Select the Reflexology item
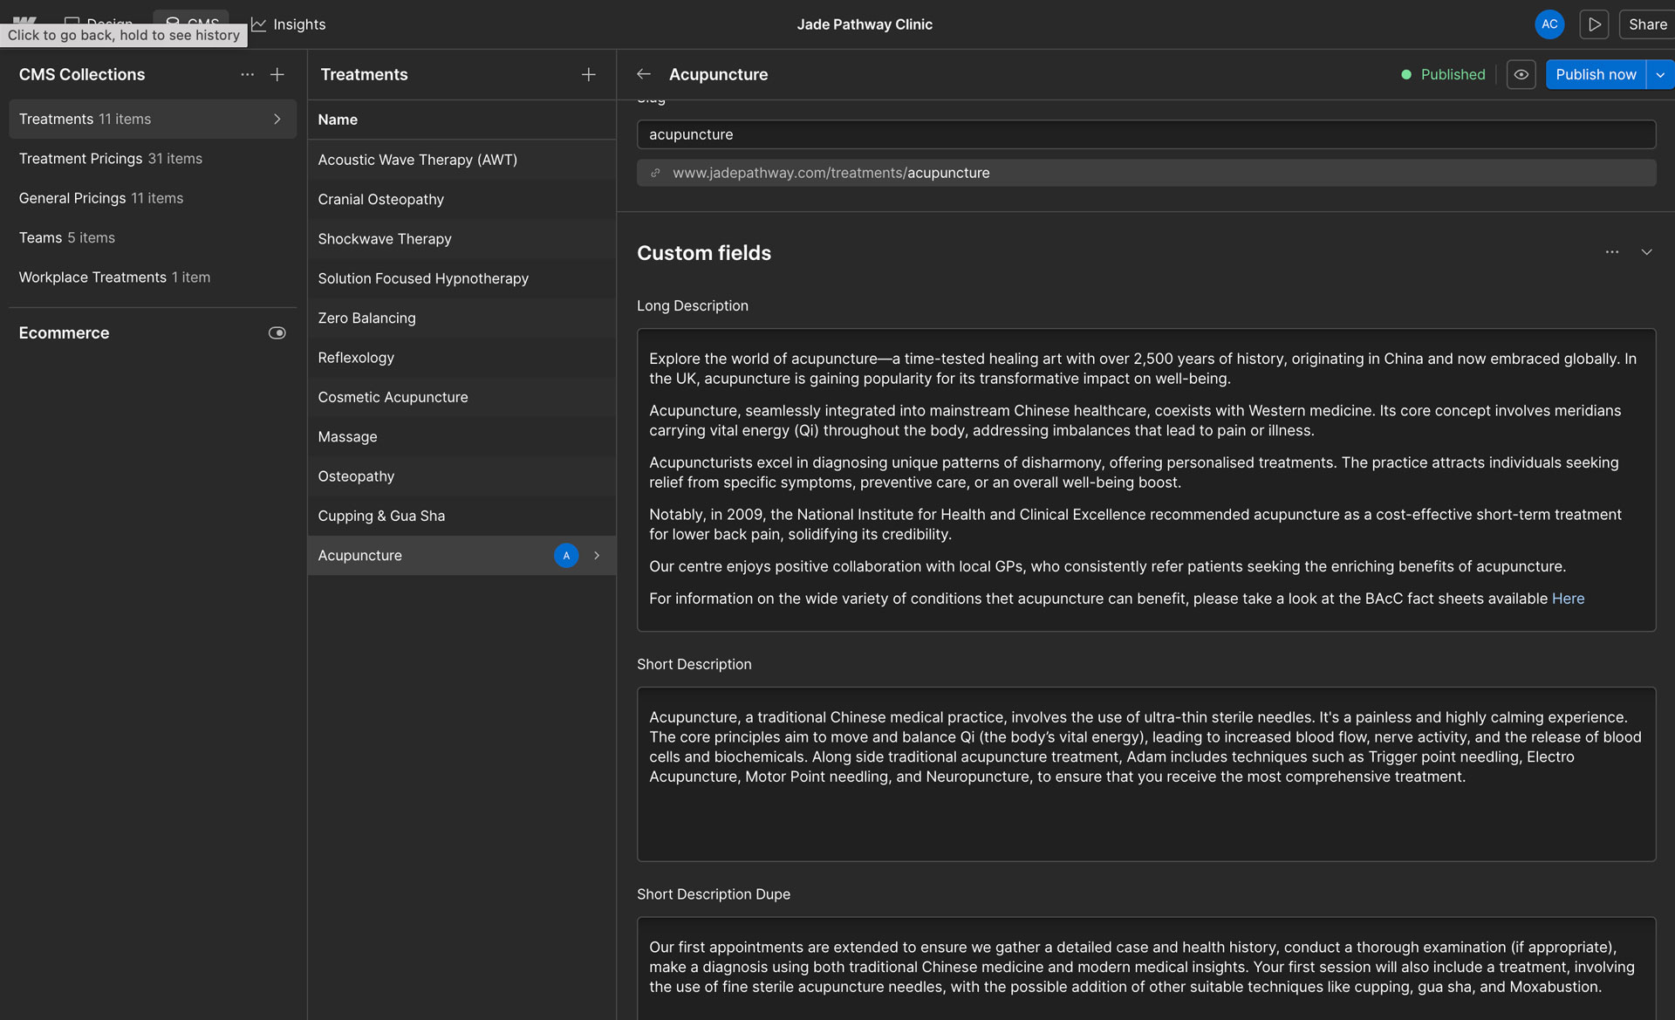The height and width of the screenshot is (1020, 1675). coord(461,358)
